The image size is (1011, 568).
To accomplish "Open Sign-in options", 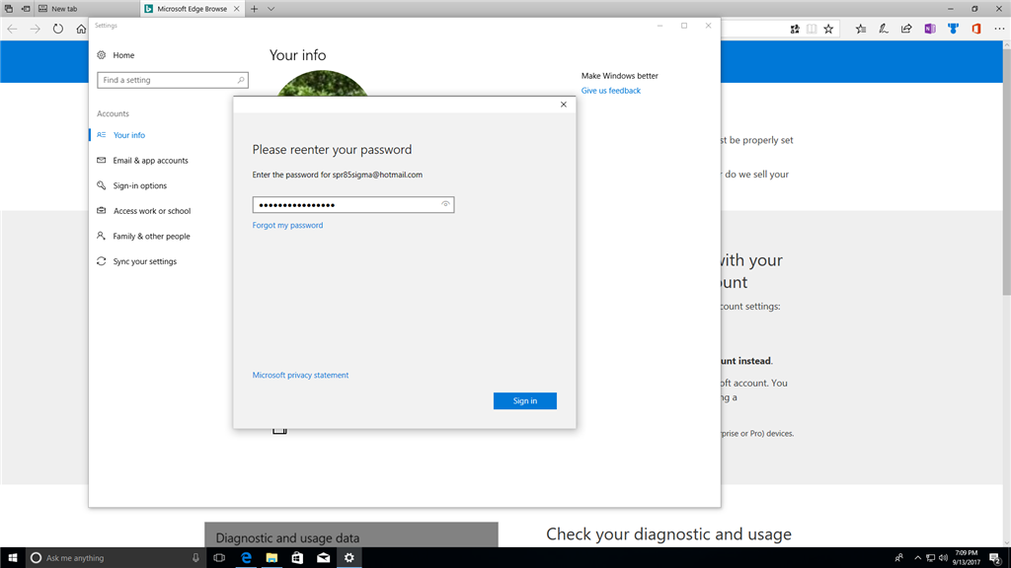I will (140, 185).
